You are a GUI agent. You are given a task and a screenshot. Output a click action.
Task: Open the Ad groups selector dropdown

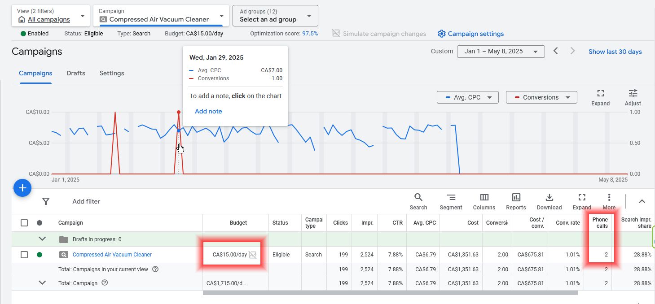tap(275, 16)
